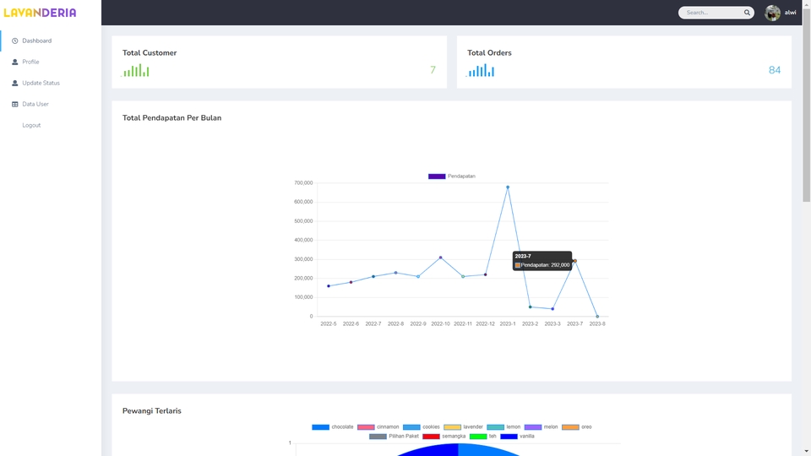Screen dimensions: 811x456
Task: Open the Profile menu item
Action: click(x=30, y=62)
